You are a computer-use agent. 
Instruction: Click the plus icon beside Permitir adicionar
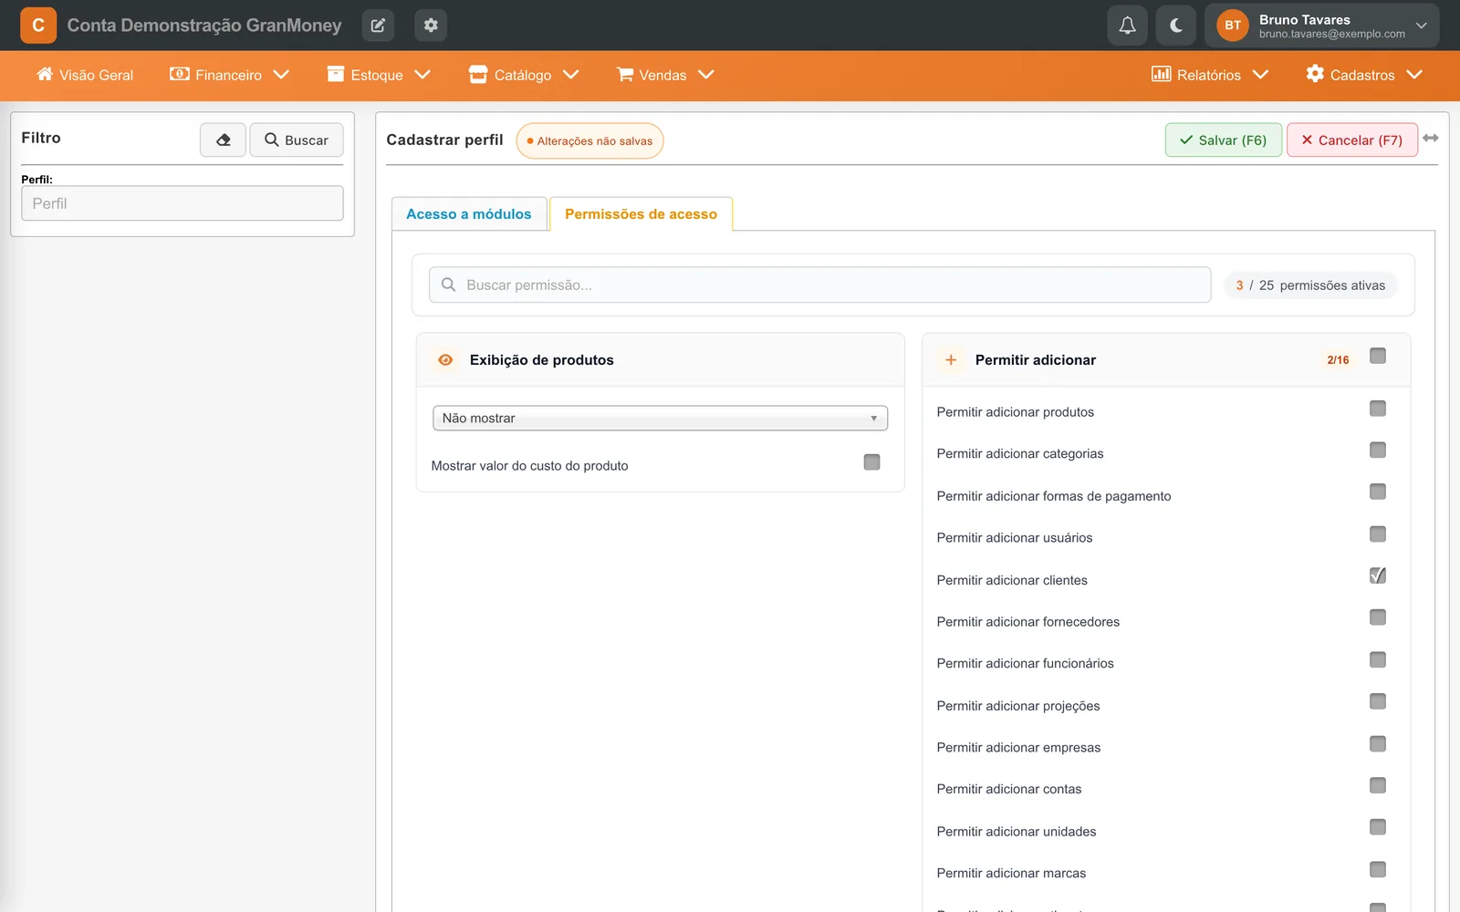pyautogui.click(x=951, y=360)
